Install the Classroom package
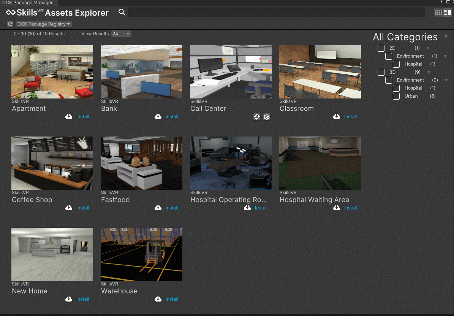 pos(350,116)
